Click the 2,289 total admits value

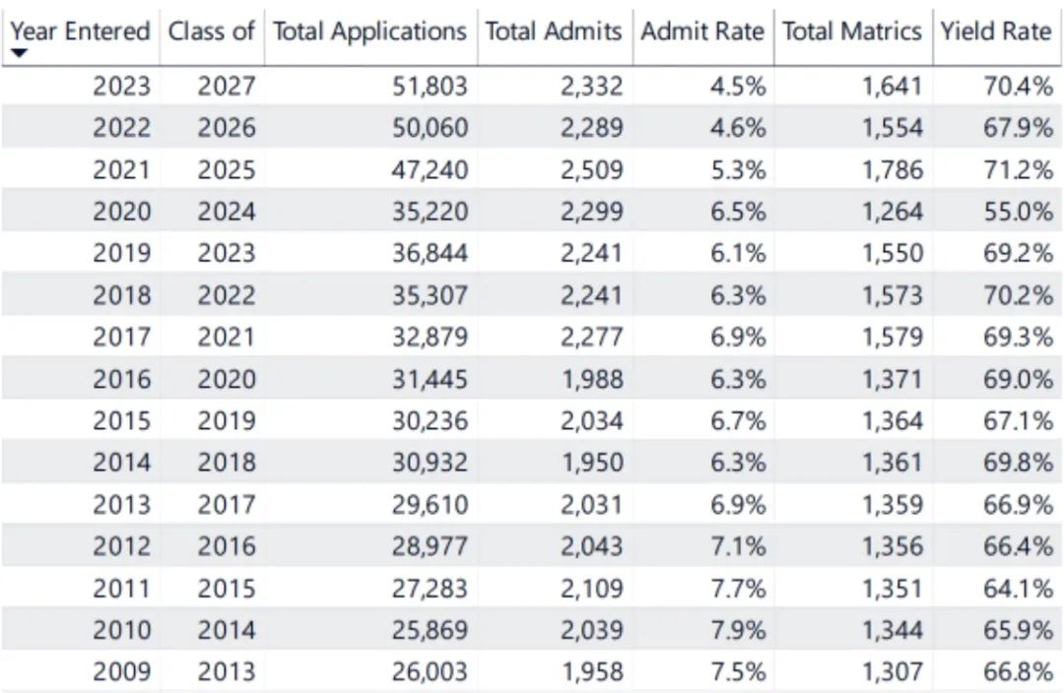[x=591, y=128]
